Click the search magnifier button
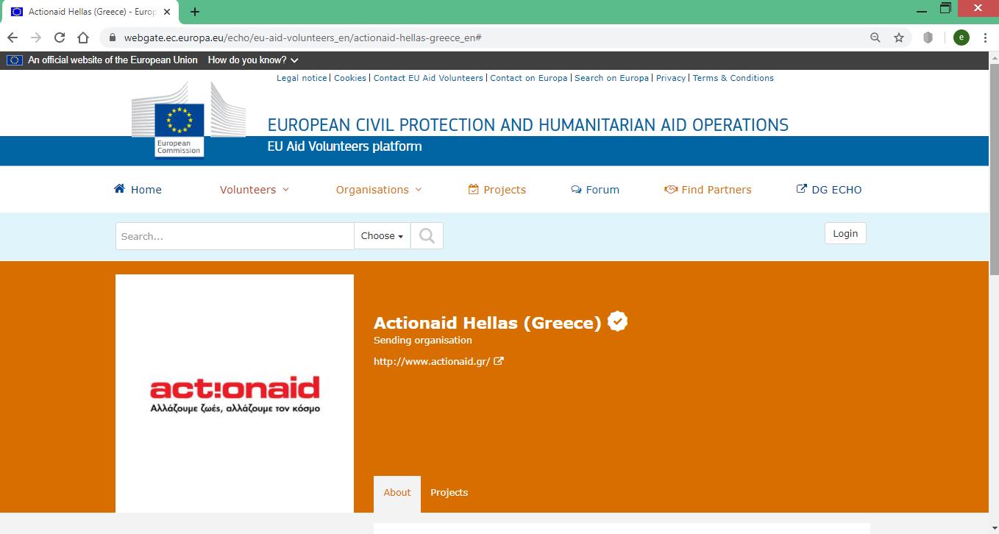The height and width of the screenshot is (534, 999). click(427, 236)
